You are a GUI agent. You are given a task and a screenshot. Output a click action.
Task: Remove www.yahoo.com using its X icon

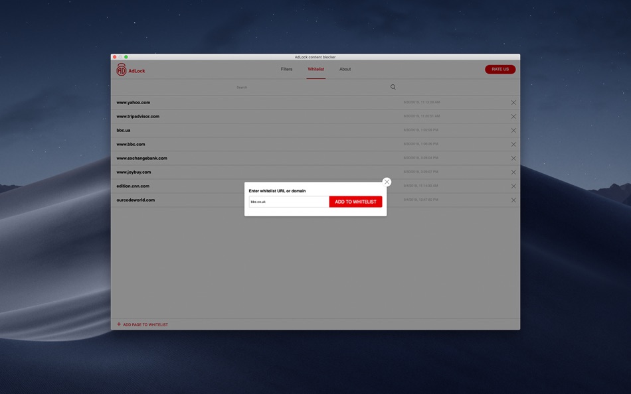pyautogui.click(x=512, y=101)
